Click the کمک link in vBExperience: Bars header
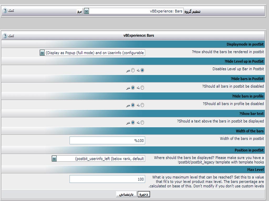 (11, 36)
